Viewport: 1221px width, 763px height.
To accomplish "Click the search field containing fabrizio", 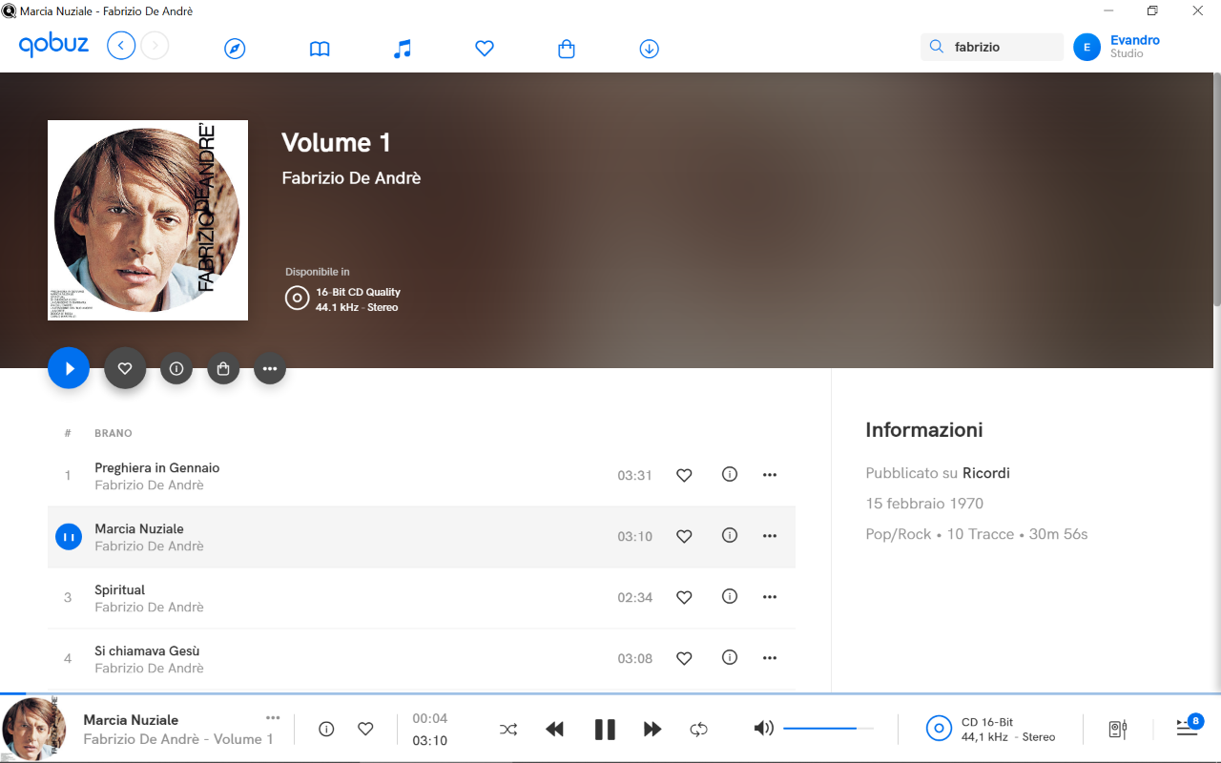I will tap(992, 47).
